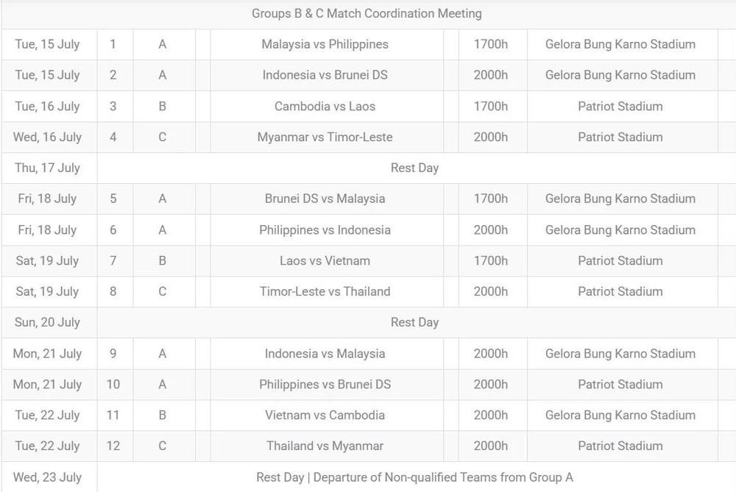
Task: Select the Timor-Leste vs Thailand fixture
Action: tap(325, 291)
